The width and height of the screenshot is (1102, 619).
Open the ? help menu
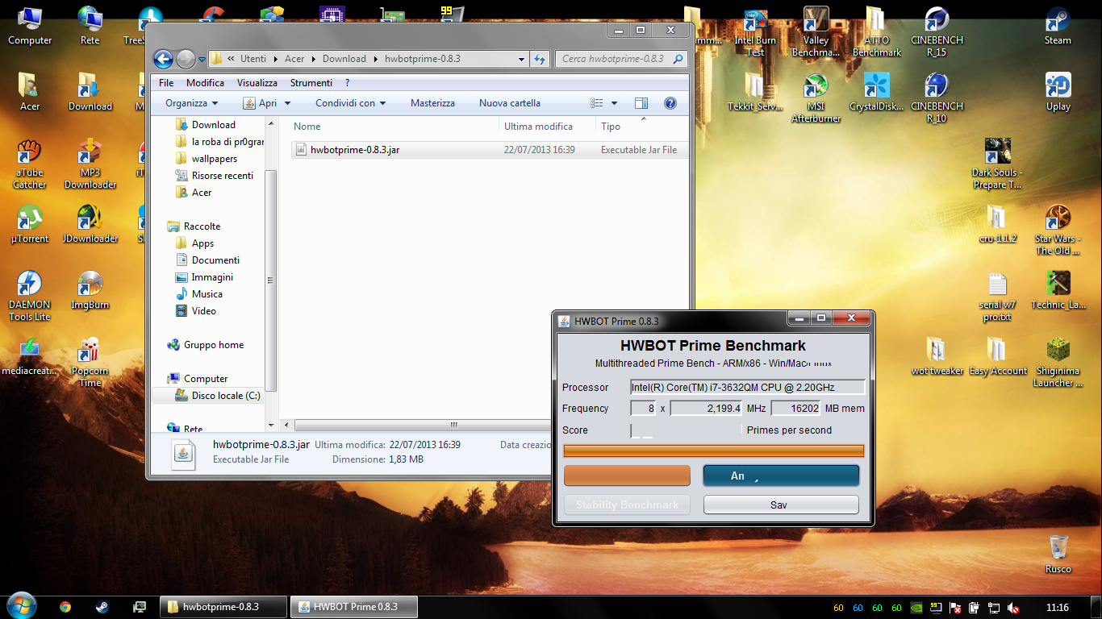347,83
